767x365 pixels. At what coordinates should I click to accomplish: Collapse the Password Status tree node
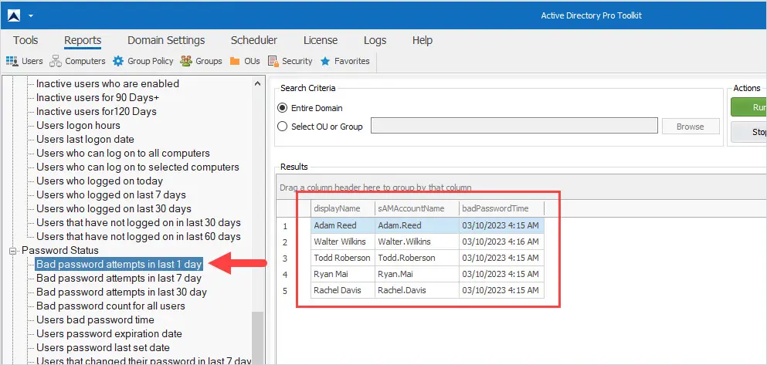point(12,251)
